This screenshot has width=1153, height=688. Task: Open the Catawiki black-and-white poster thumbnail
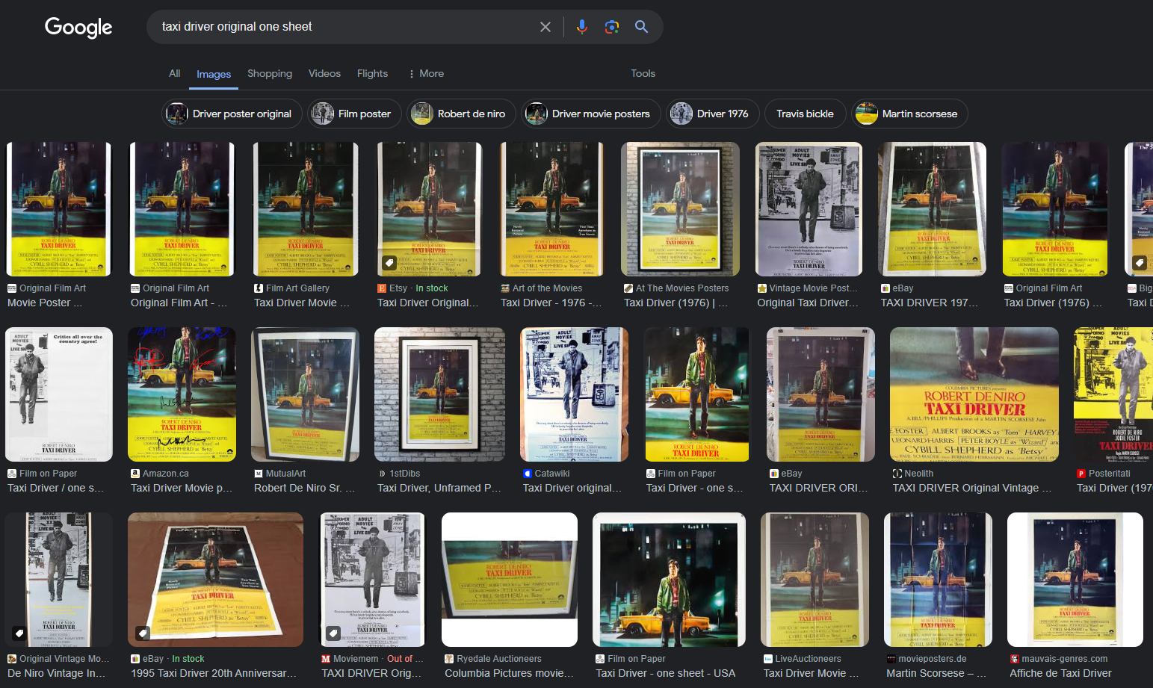click(x=574, y=394)
